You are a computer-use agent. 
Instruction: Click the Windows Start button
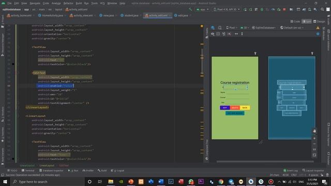pyautogui.click(x=5, y=181)
